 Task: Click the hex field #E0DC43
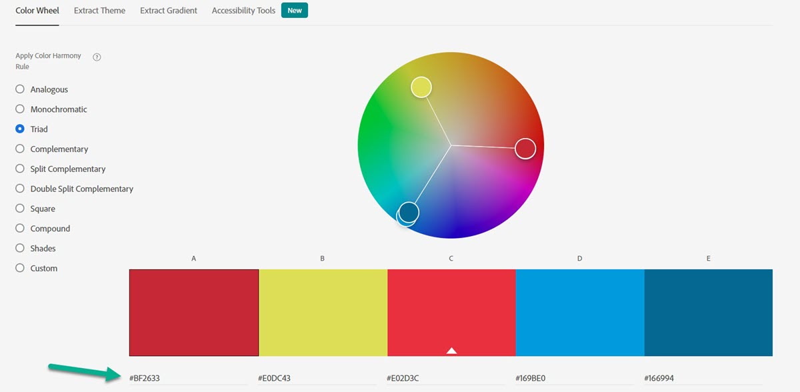[317, 378]
